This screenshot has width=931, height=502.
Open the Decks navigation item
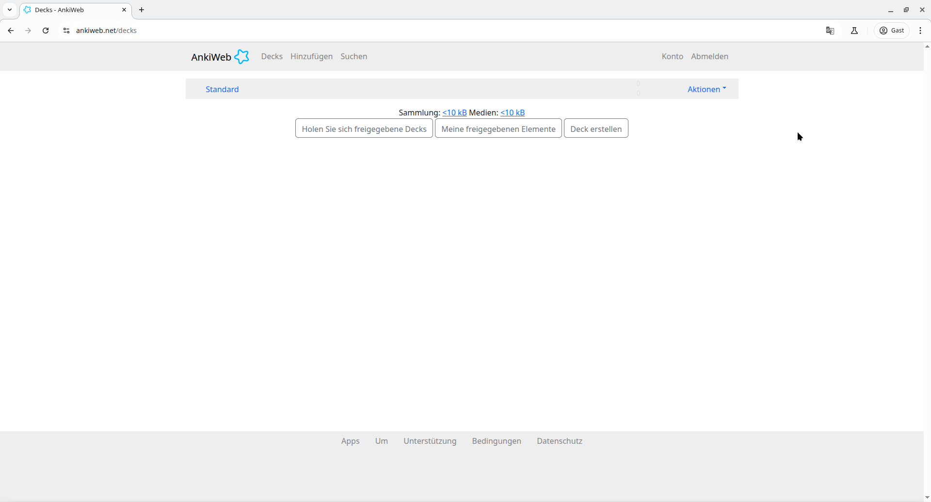272,56
